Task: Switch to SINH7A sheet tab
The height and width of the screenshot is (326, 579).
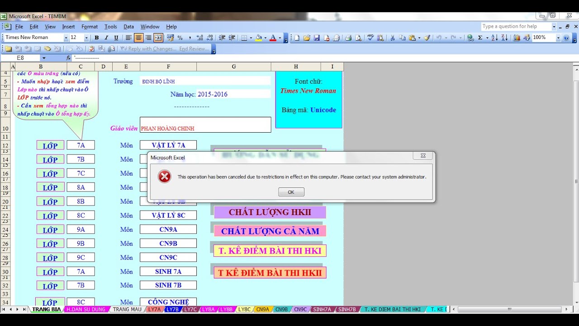Action: click(322, 309)
